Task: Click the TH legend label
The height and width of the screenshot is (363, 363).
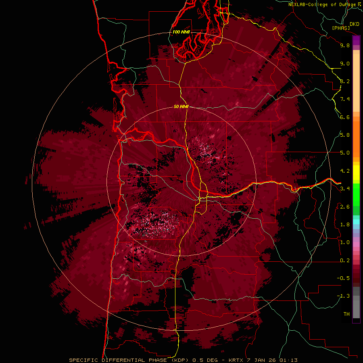Action: 346,314
